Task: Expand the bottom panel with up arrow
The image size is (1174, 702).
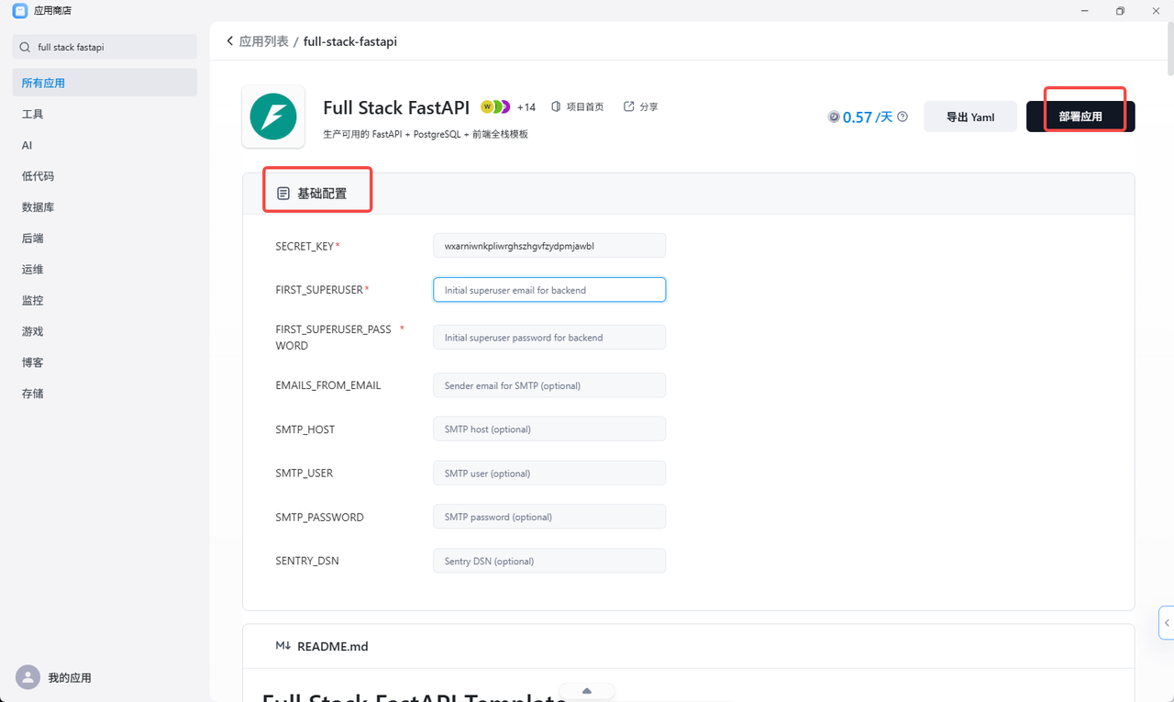Action: pos(587,691)
